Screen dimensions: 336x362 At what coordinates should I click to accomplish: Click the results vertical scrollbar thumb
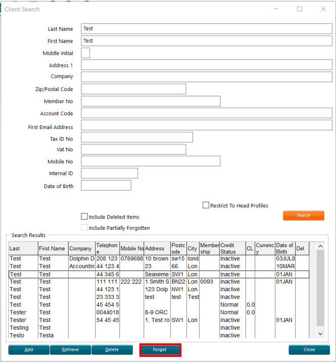(x=320, y=288)
